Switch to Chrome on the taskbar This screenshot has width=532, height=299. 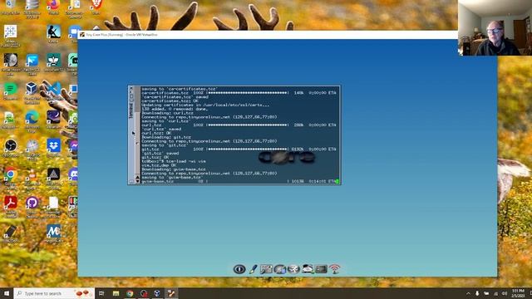[130, 293]
